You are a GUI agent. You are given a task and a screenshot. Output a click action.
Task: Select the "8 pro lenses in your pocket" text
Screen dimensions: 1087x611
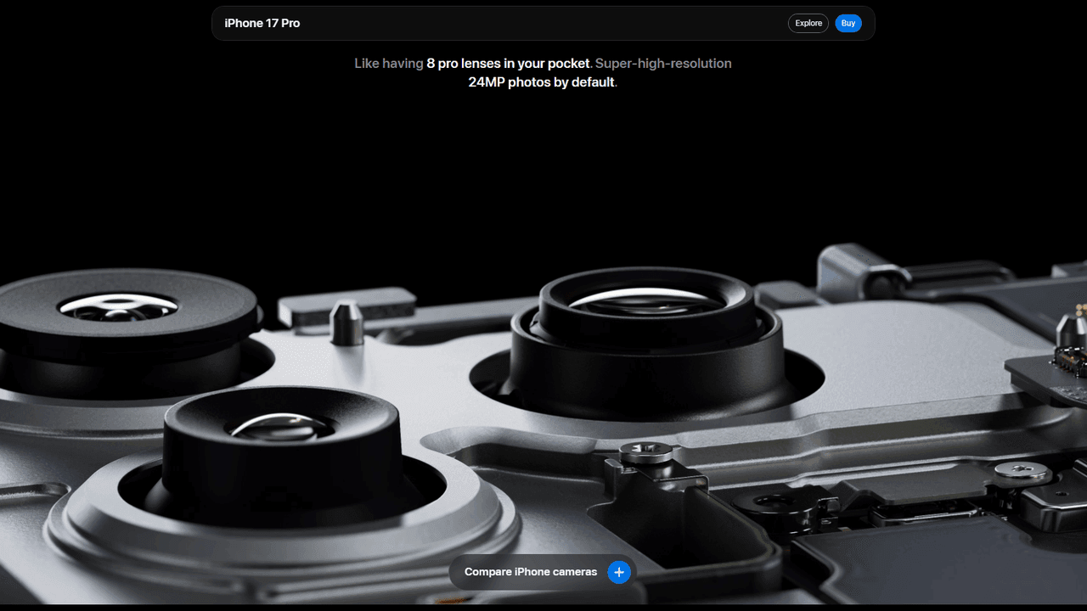point(508,64)
